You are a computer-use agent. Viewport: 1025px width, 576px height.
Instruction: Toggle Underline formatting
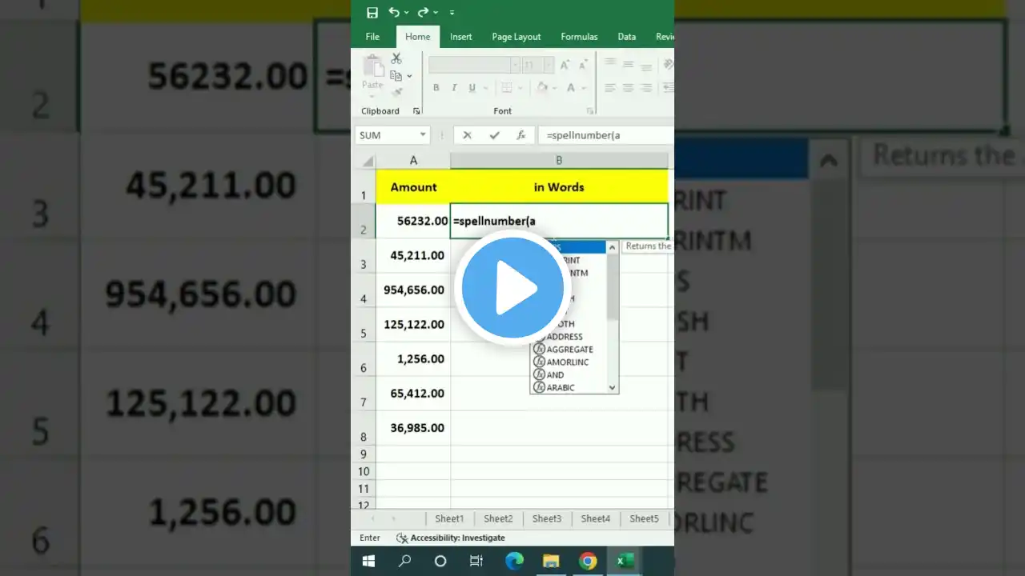(x=472, y=88)
